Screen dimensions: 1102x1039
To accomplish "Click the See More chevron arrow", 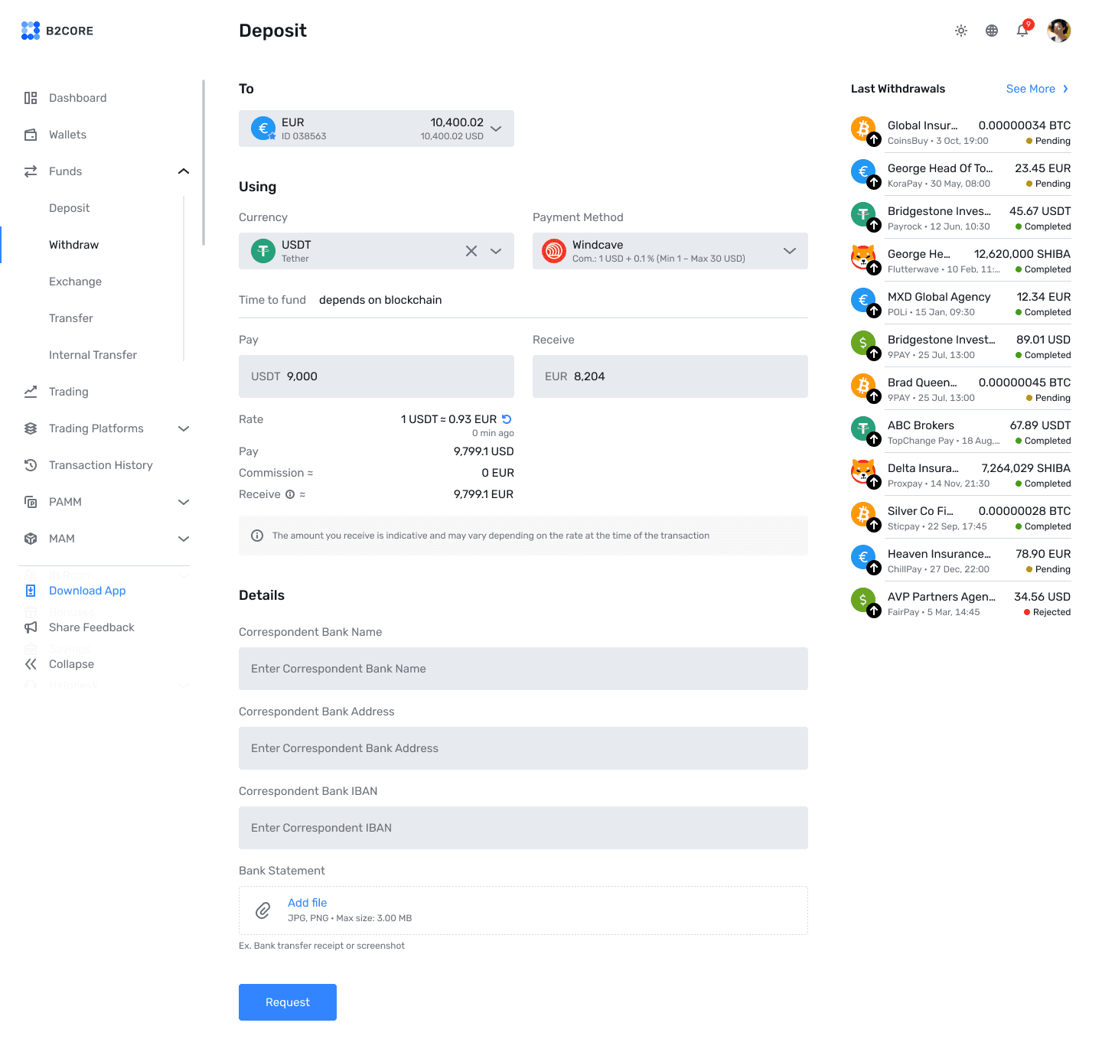I will point(1065,89).
